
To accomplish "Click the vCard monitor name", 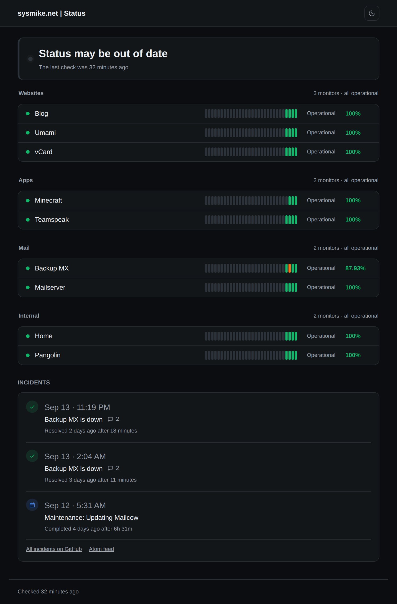I will pyautogui.click(x=44, y=152).
